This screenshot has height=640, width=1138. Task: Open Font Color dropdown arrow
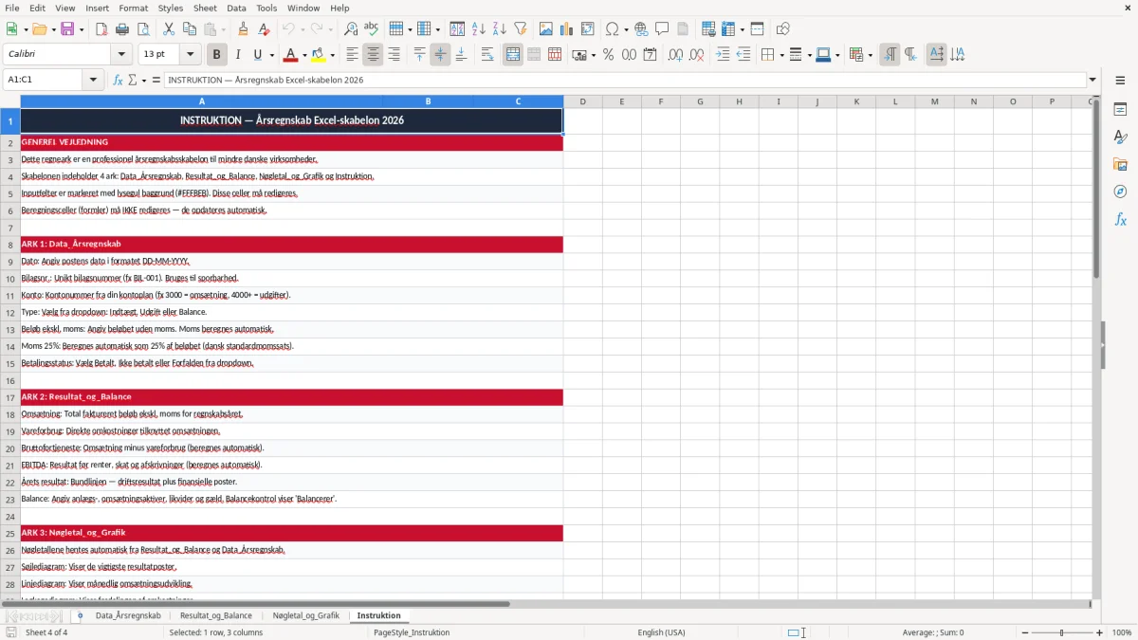304,55
